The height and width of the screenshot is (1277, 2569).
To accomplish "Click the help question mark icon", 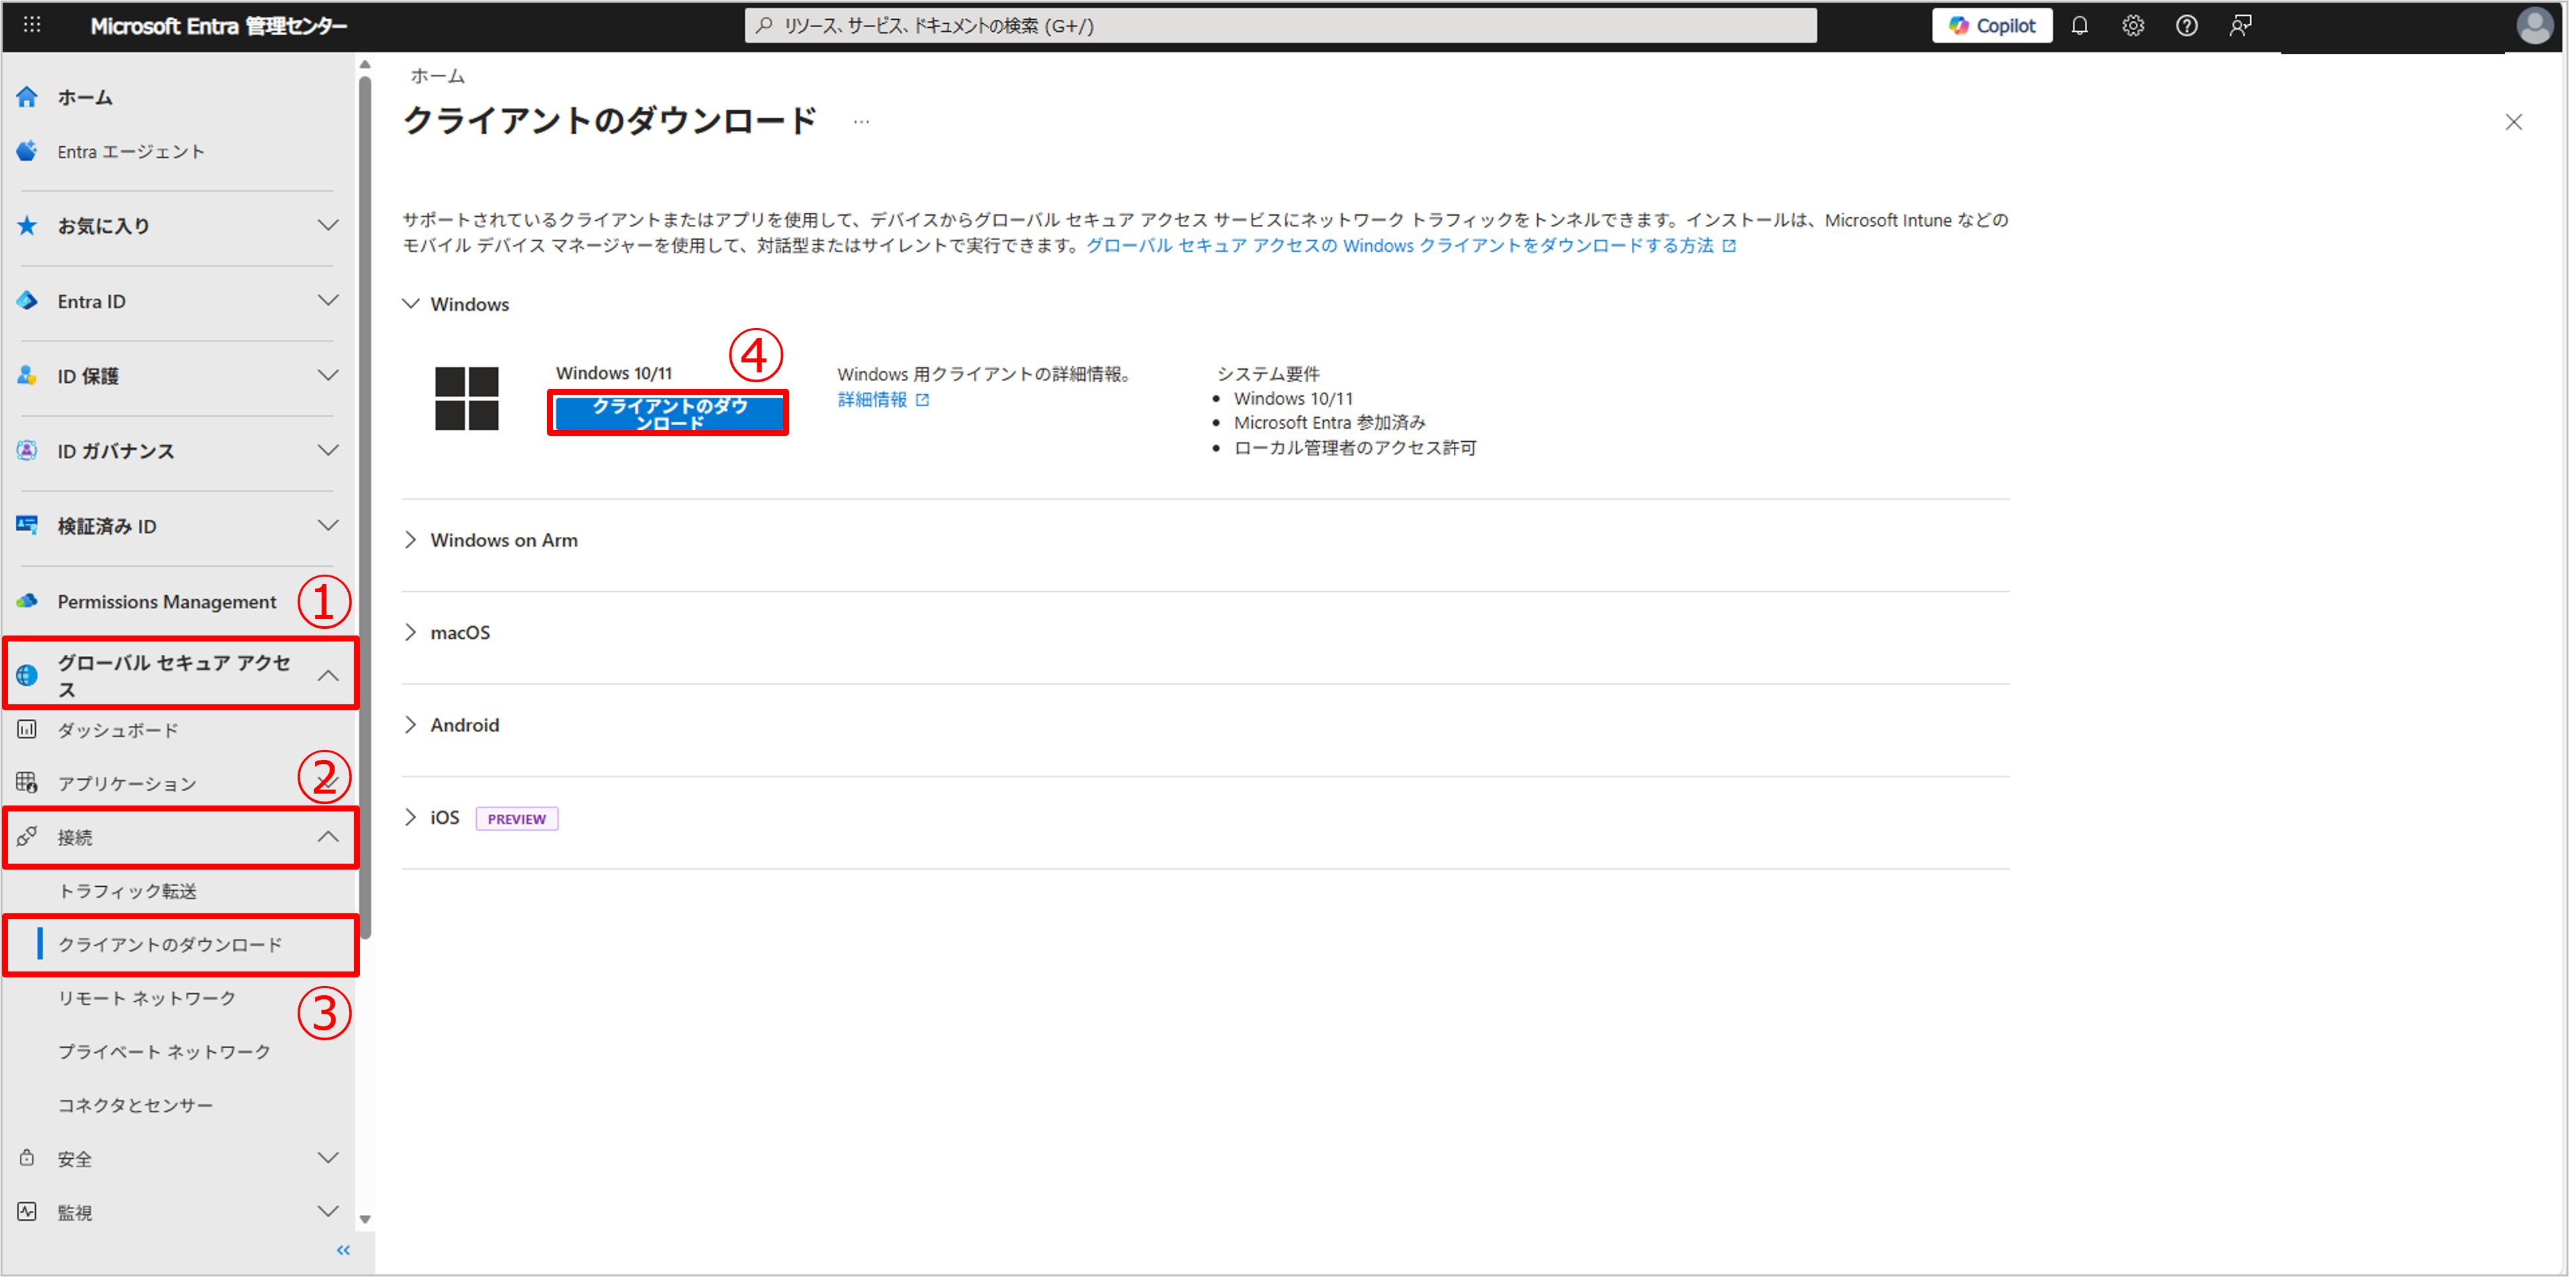I will (x=2186, y=26).
